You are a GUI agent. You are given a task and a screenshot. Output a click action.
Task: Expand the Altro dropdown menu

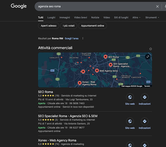[x=136, y=17]
